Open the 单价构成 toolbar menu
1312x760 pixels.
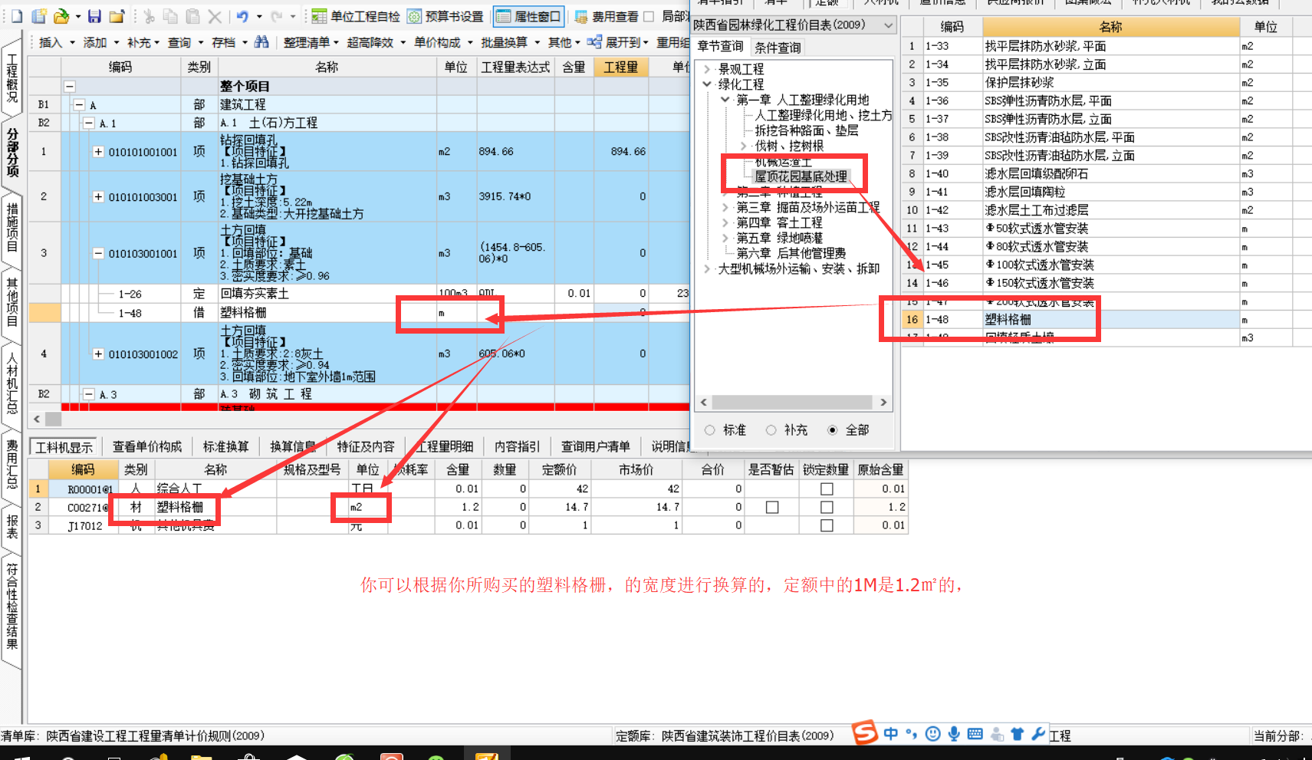pyautogui.click(x=442, y=42)
